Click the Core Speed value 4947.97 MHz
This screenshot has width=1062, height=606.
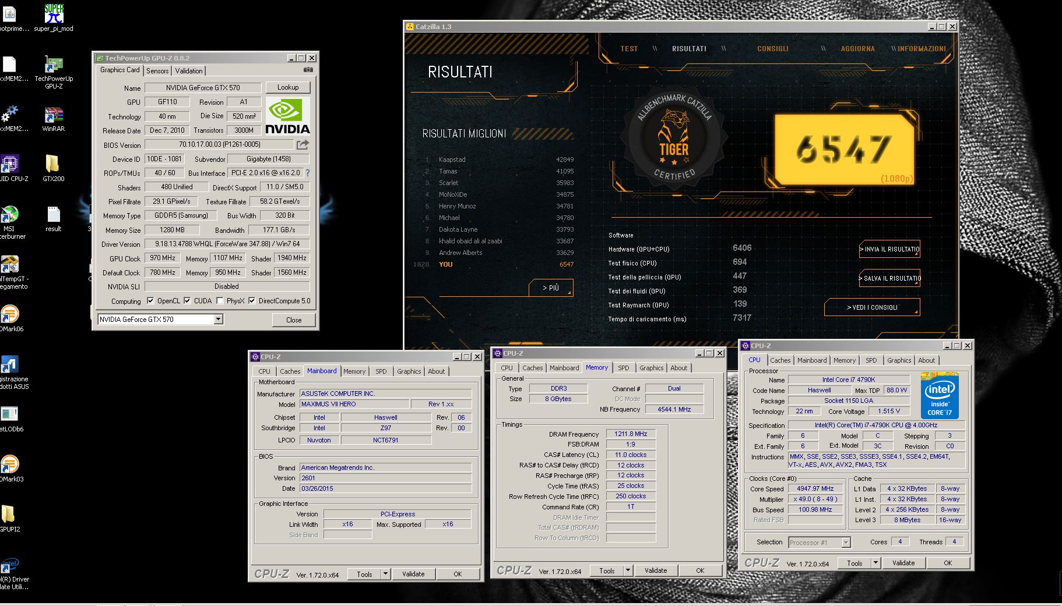coord(815,489)
